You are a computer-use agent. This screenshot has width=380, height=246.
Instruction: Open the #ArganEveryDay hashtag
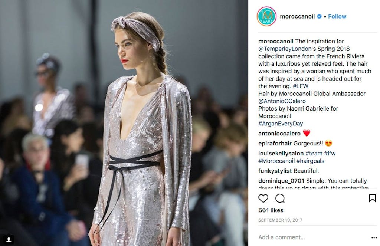[x=281, y=124]
